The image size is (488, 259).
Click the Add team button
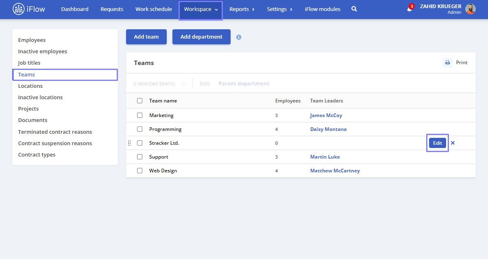[146, 37]
